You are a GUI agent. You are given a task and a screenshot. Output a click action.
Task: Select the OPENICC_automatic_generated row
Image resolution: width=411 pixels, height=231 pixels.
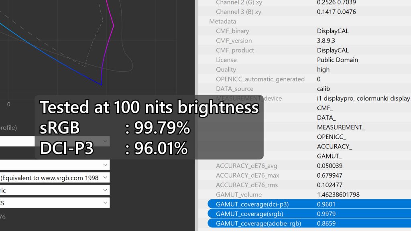[304, 79]
